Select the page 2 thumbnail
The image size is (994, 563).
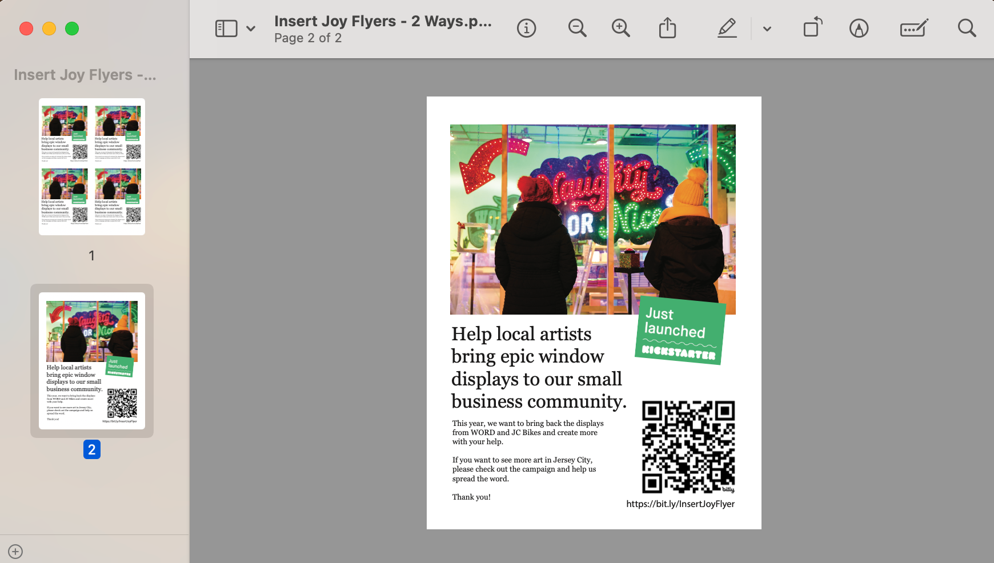click(x=92, y=361)
